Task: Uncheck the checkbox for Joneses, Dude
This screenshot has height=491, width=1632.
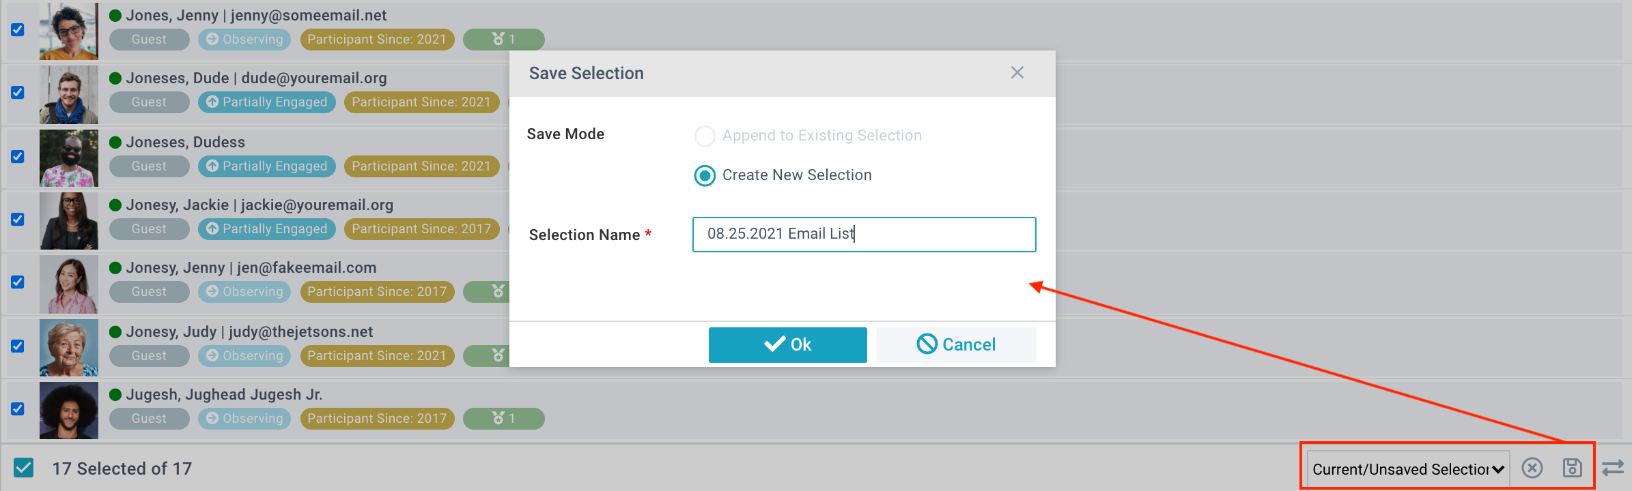Action: (x=18, y=93)
